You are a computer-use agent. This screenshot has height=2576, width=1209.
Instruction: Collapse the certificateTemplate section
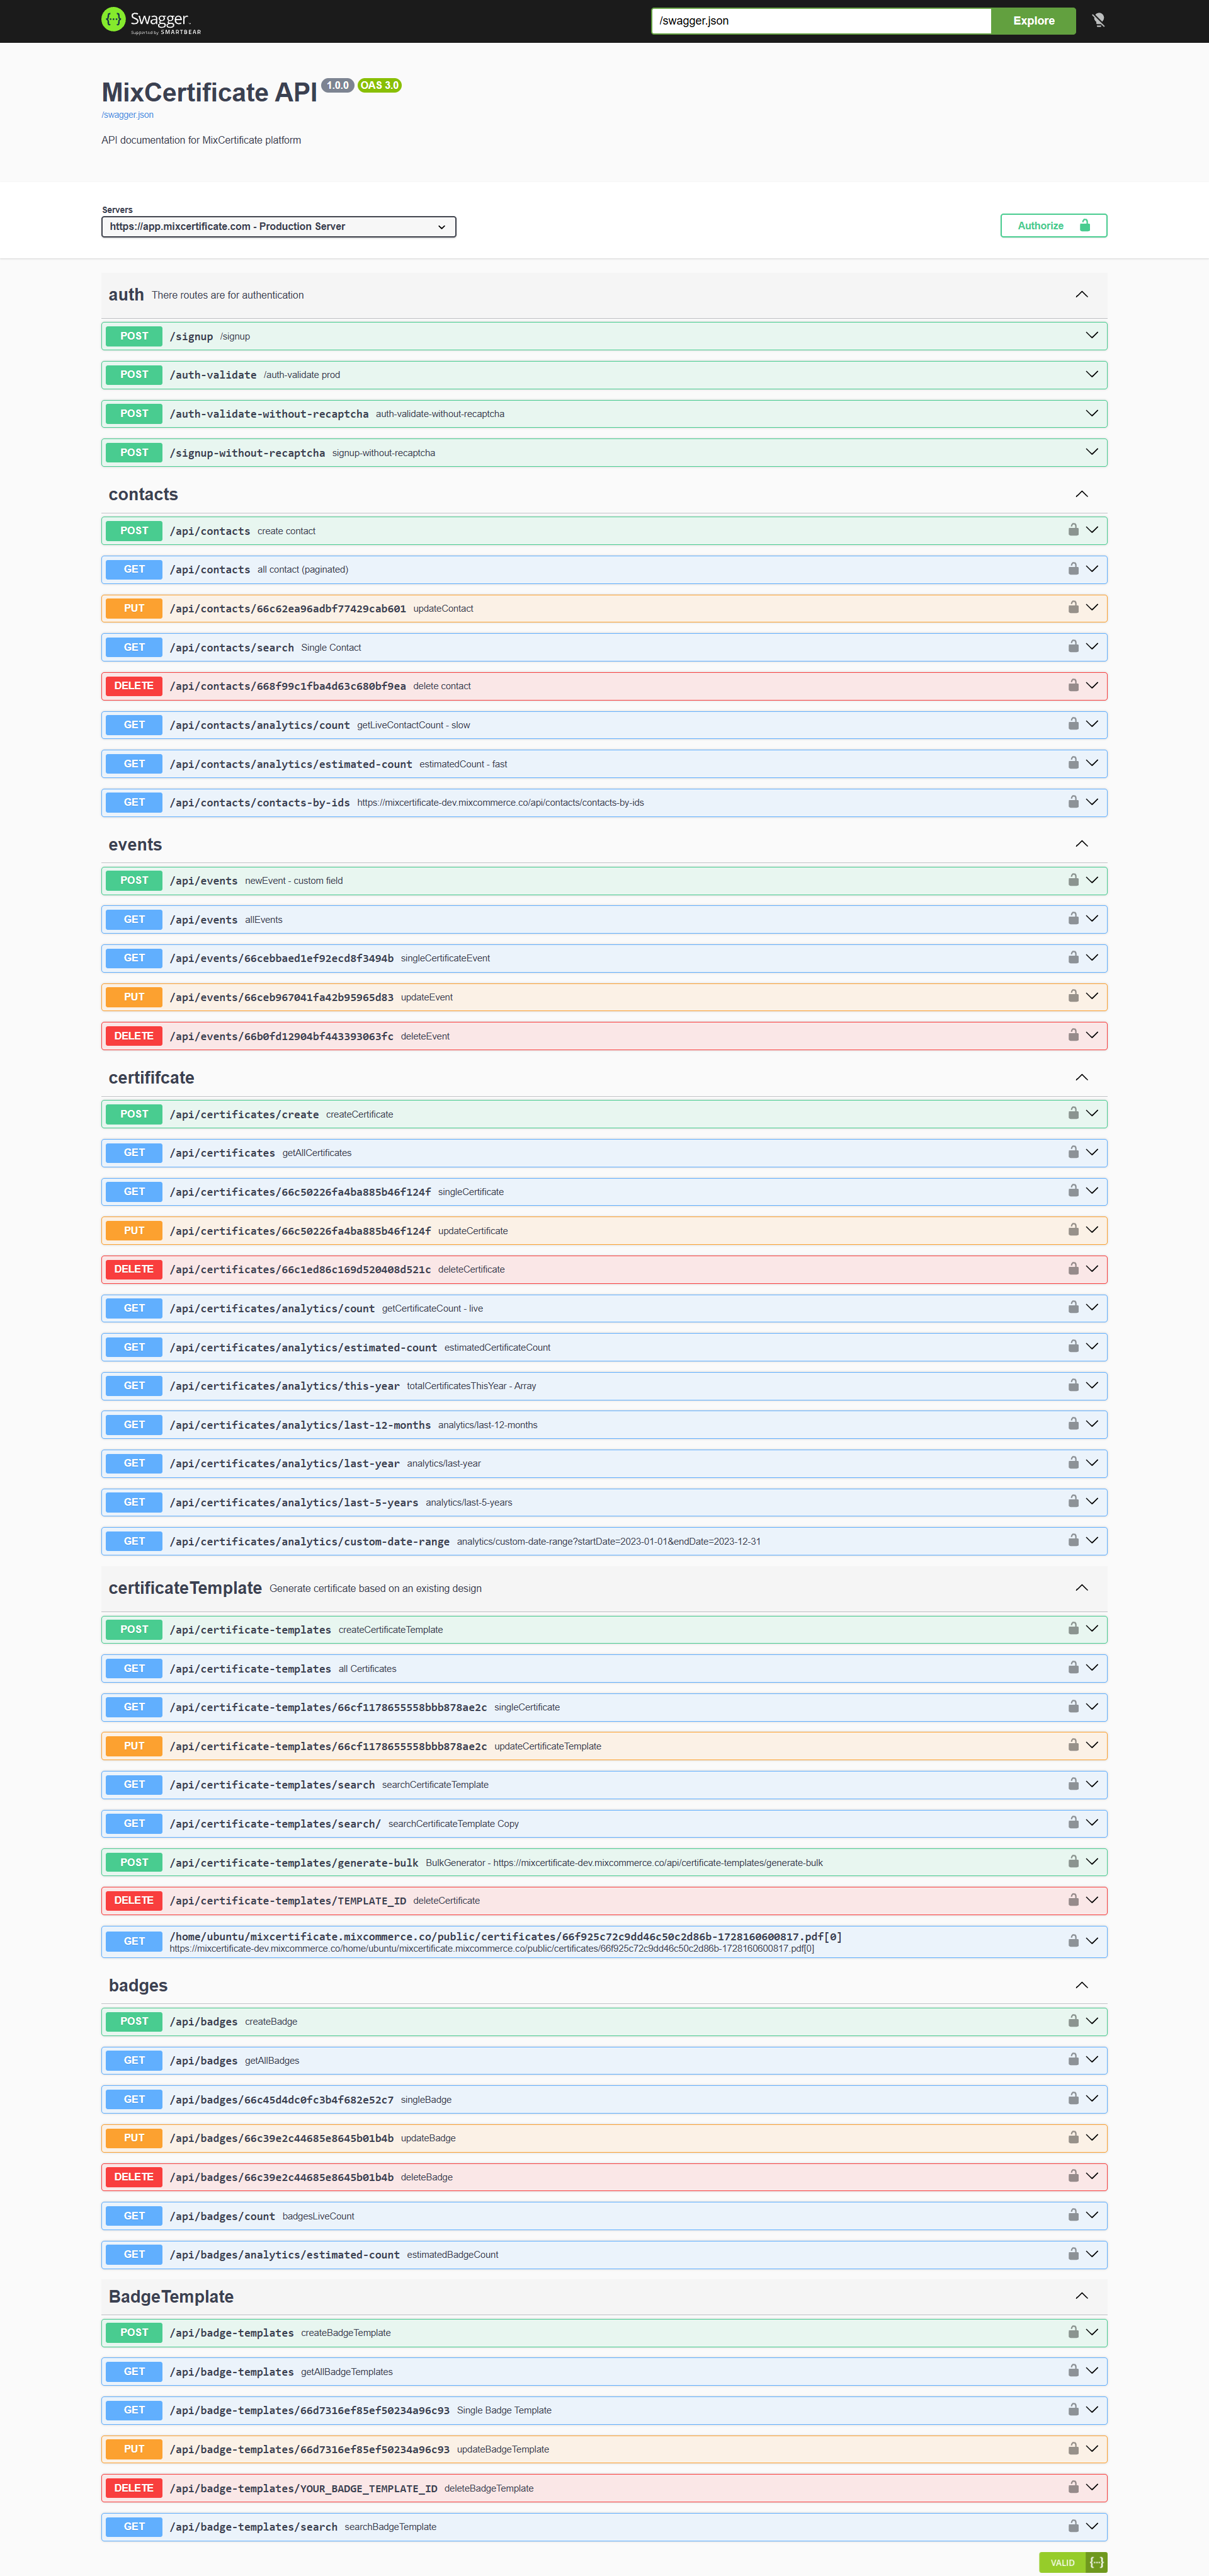pyautogui.click(x=1081, y=1588)
